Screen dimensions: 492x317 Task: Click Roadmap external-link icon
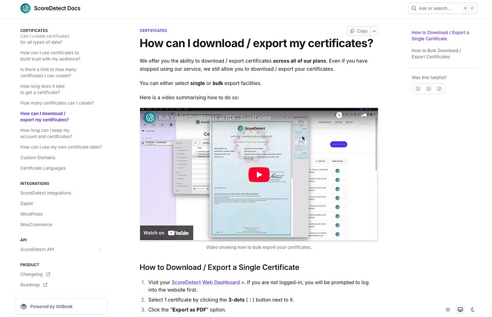click(45, 285)
